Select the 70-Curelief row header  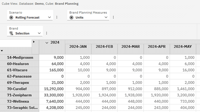click(x=19, y=89)
